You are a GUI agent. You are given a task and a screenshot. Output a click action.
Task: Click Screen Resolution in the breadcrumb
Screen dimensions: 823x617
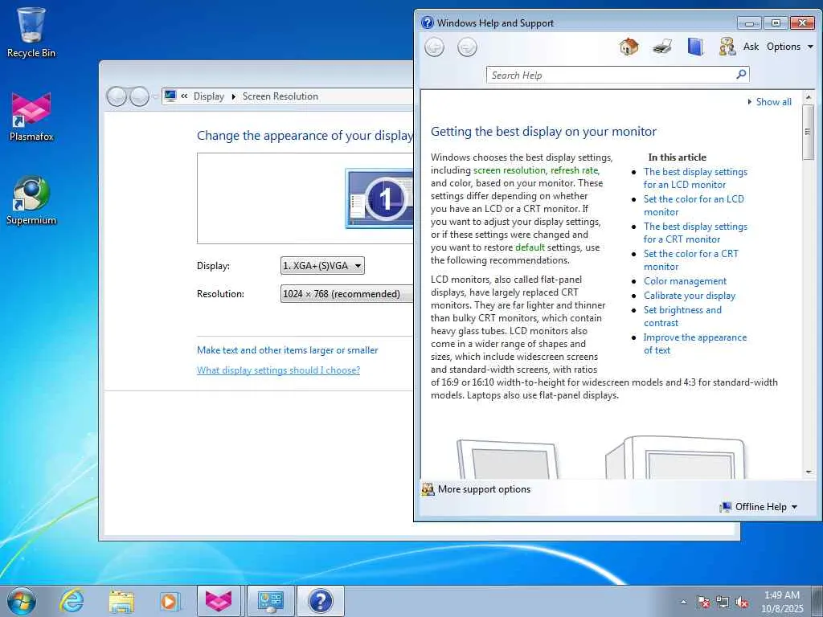coord(280,96)
